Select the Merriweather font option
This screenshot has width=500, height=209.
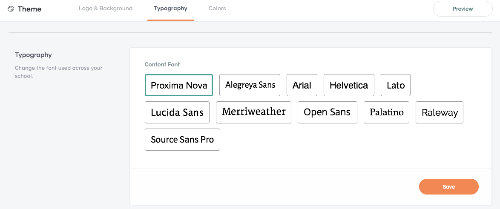(253, 112)
